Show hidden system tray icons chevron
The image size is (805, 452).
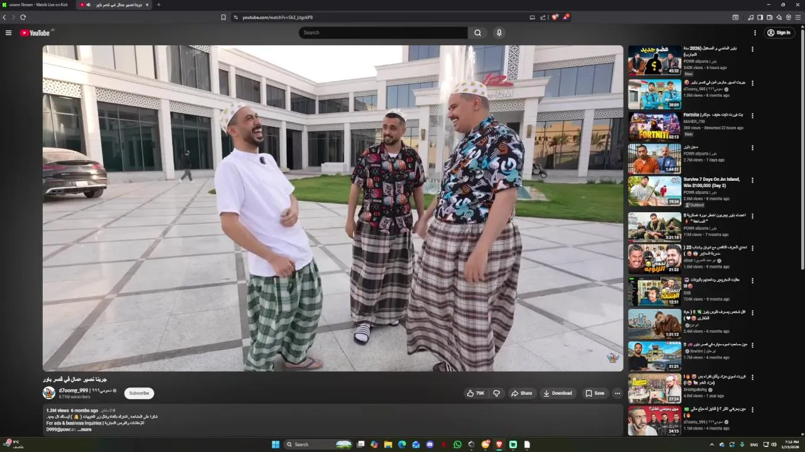712,444
